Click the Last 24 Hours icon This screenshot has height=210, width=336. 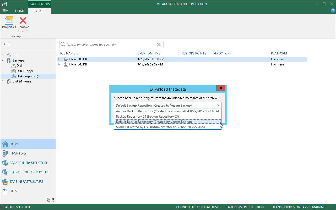coord(9,81)
